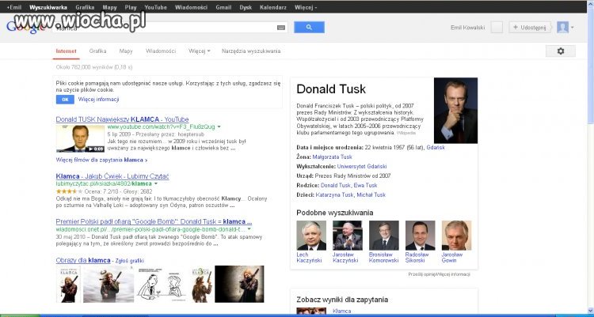Open Play in the top black bar
This screenshot has width=594, height=317.
(131, 7)
